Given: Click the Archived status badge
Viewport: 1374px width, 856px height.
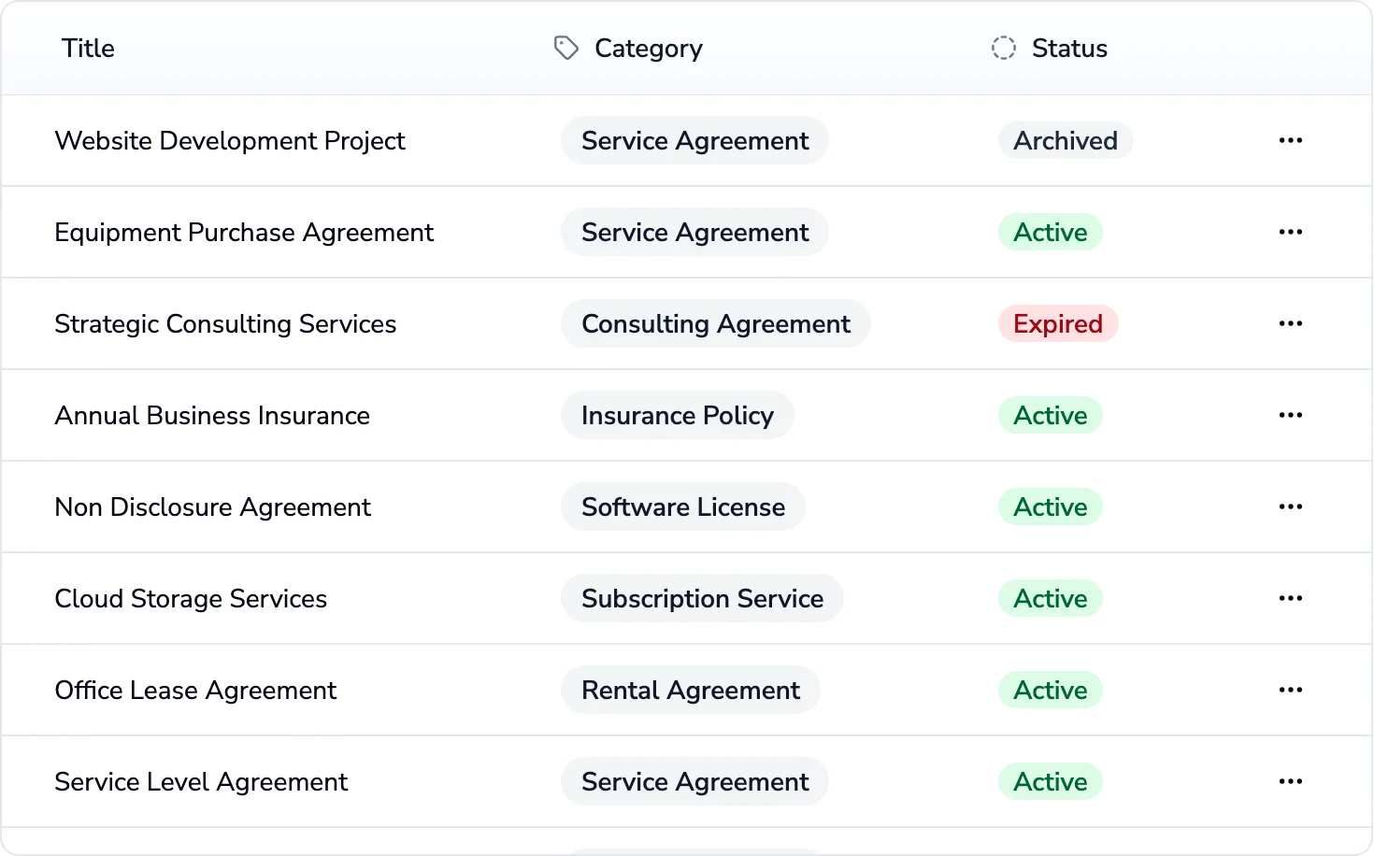Looking at the screenshot, I should click(1066, 140).
